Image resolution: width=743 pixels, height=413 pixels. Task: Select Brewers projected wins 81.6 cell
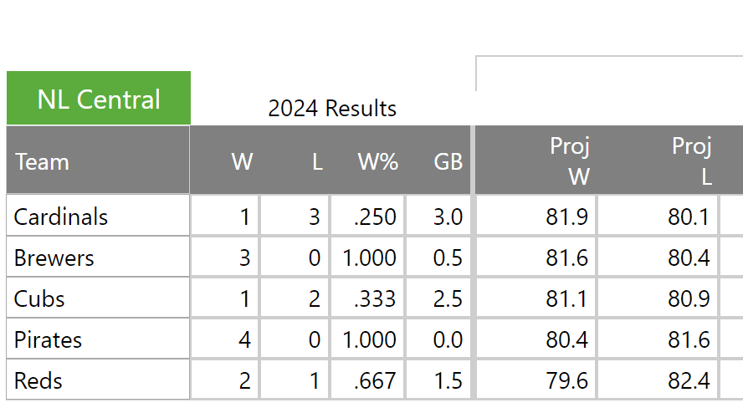point(536,257)
